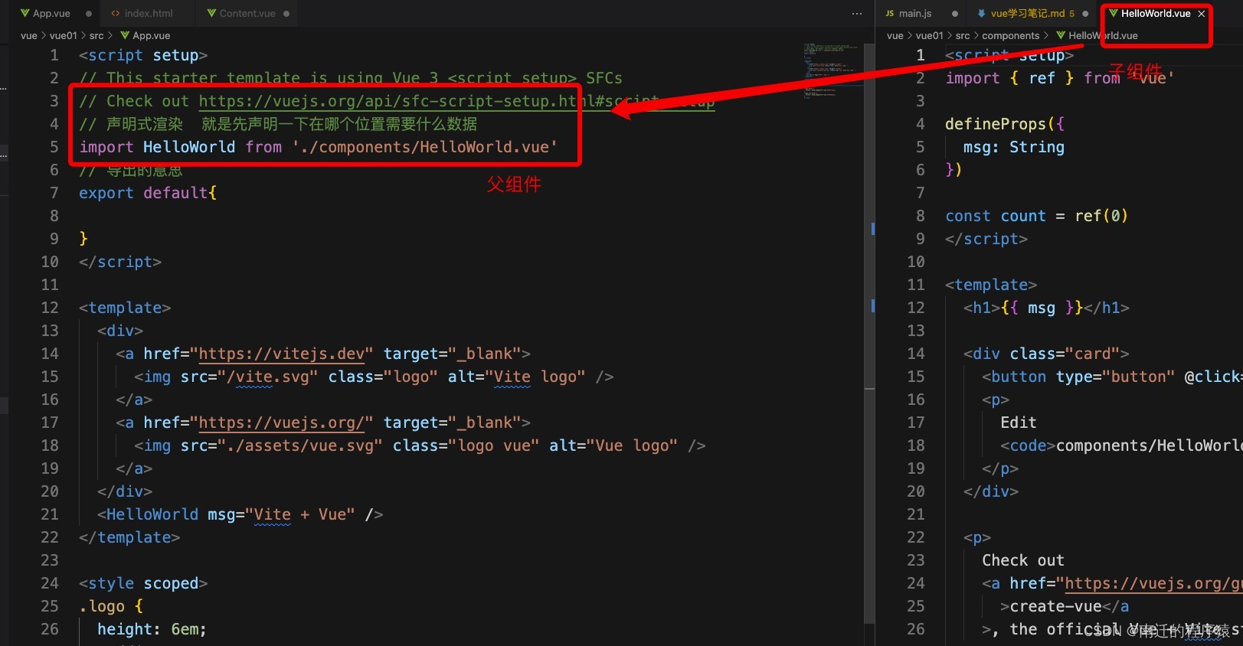Follow the https://vuejs.org/ href link in App.vue
The image size is (1243, 646).
tap(282, 423)
